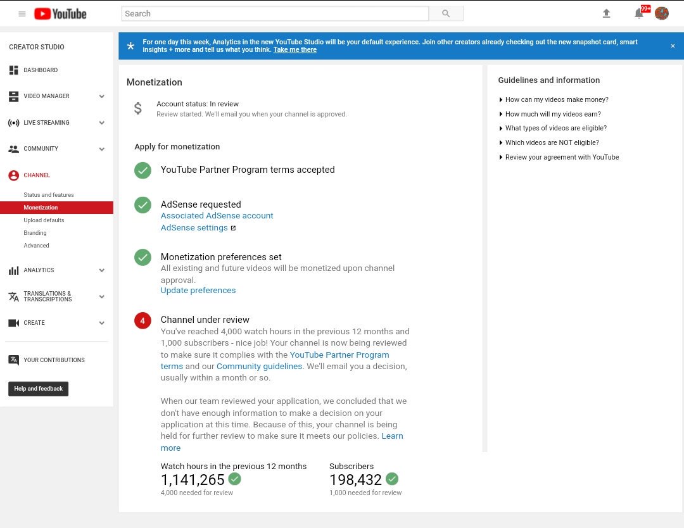The width and height of the screenshot is (684, 528).
Task: Click the green check beside Monetization preferences set
Action: tap(142, 258)
